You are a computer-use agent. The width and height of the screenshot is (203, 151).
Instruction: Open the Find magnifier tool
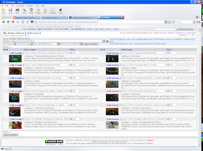pos(24,10)
